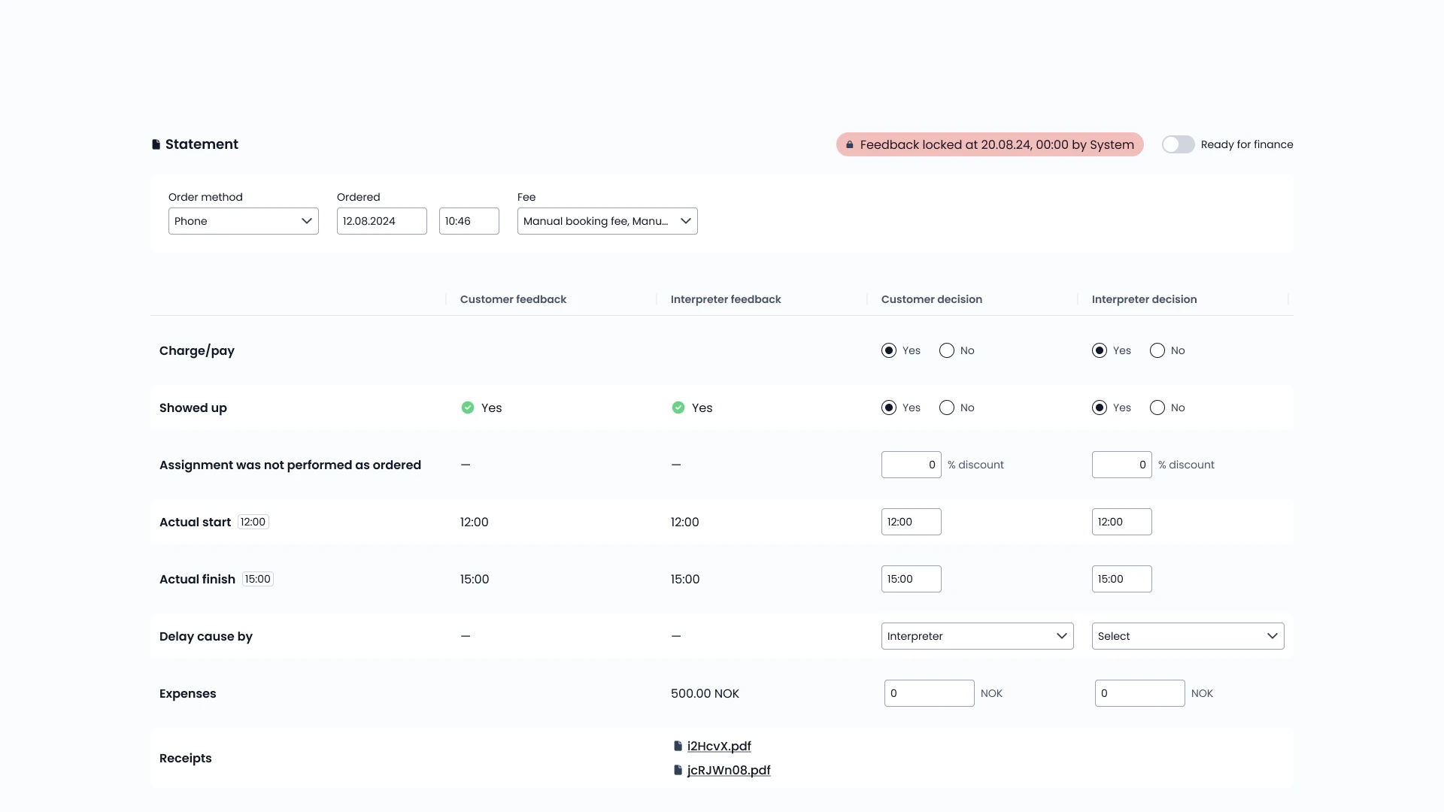The width and height of the screenshot is (1444, 812).
Task: Click the Feedback locked at 20.08.24 badge
Action: coord(990,144)
